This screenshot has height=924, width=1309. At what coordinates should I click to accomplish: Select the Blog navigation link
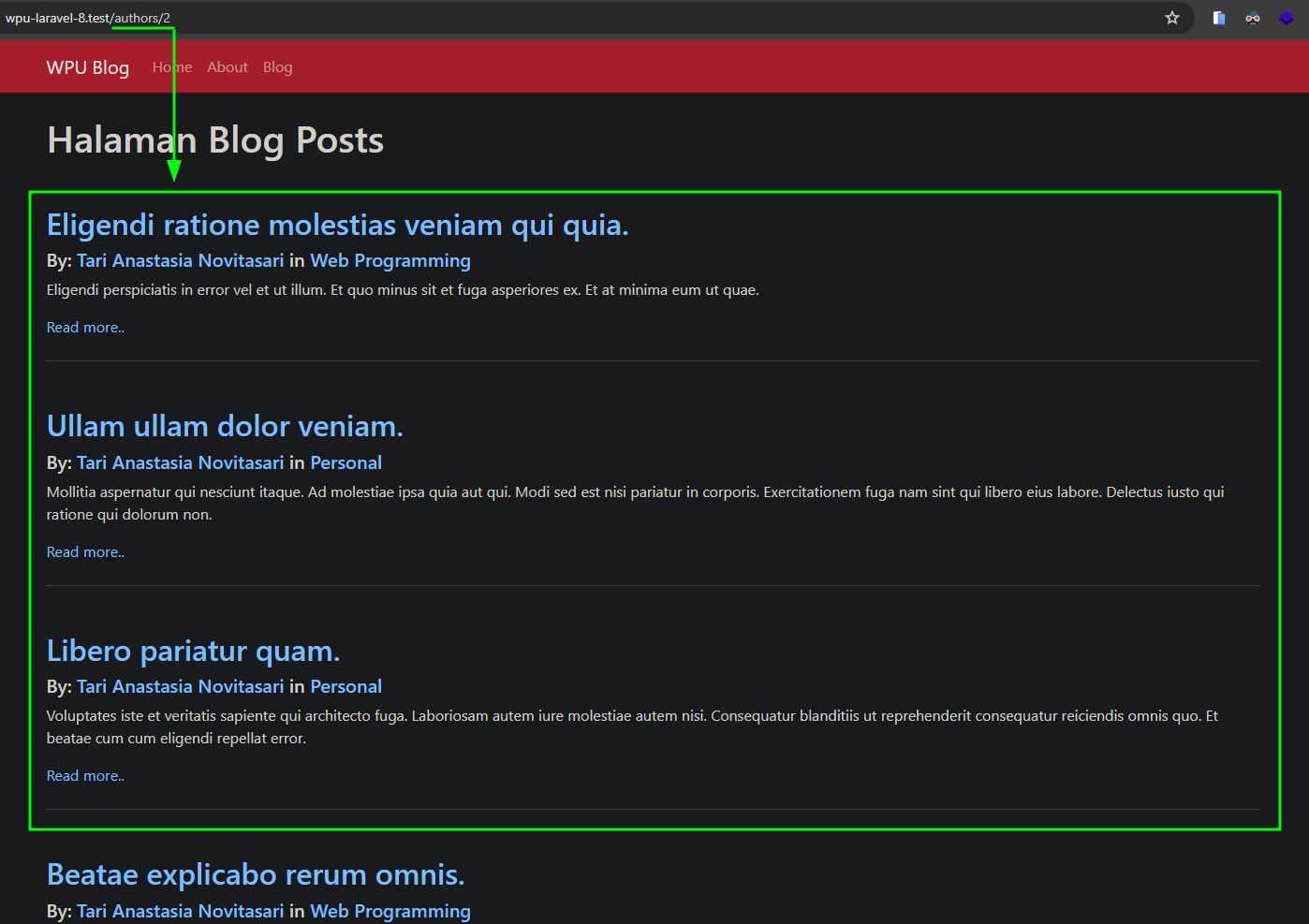[277, 67]
